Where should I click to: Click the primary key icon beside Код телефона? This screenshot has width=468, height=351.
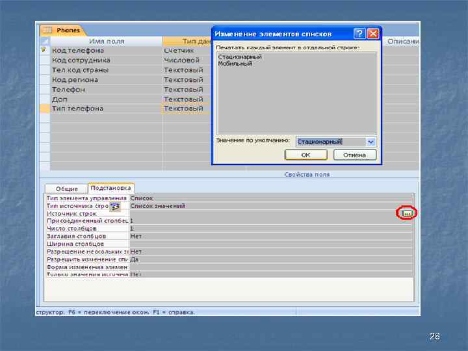(x=44, y=49)
